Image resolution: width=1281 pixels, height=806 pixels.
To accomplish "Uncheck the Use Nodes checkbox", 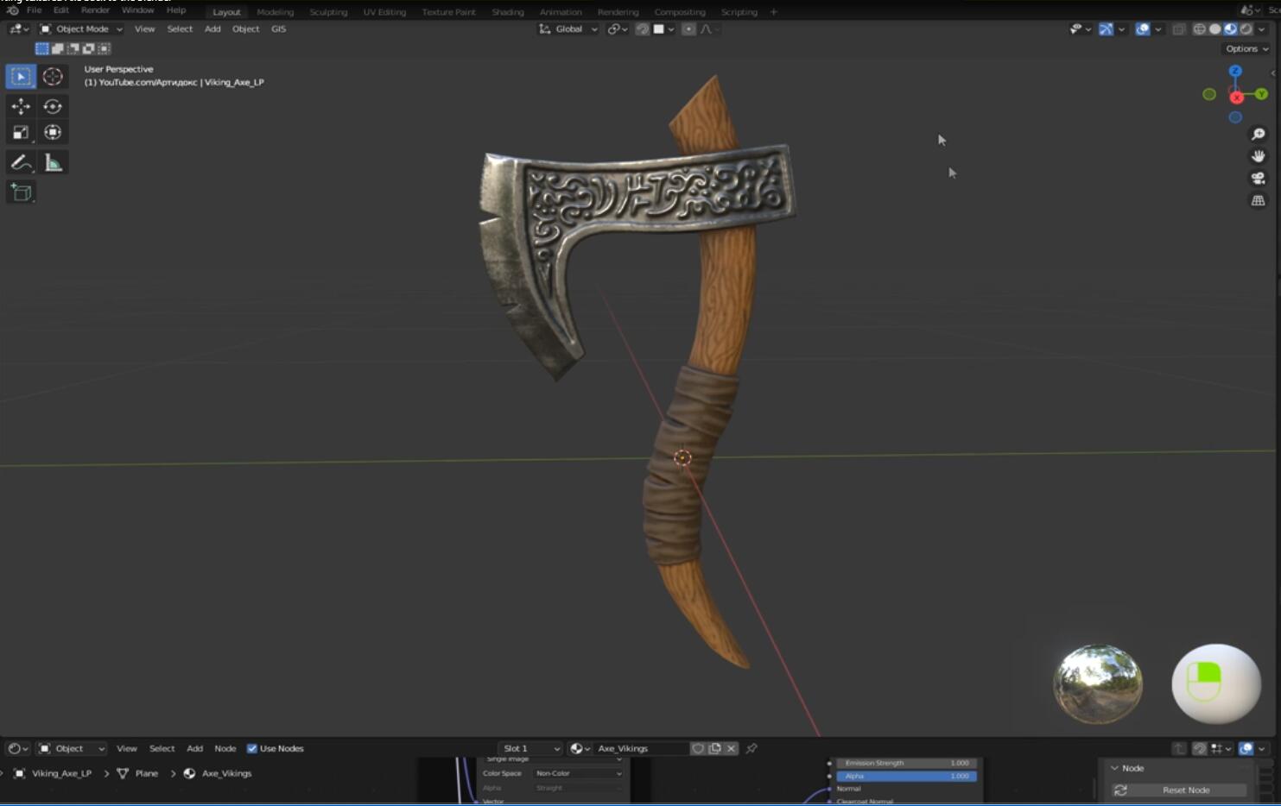I will [252, 748].
